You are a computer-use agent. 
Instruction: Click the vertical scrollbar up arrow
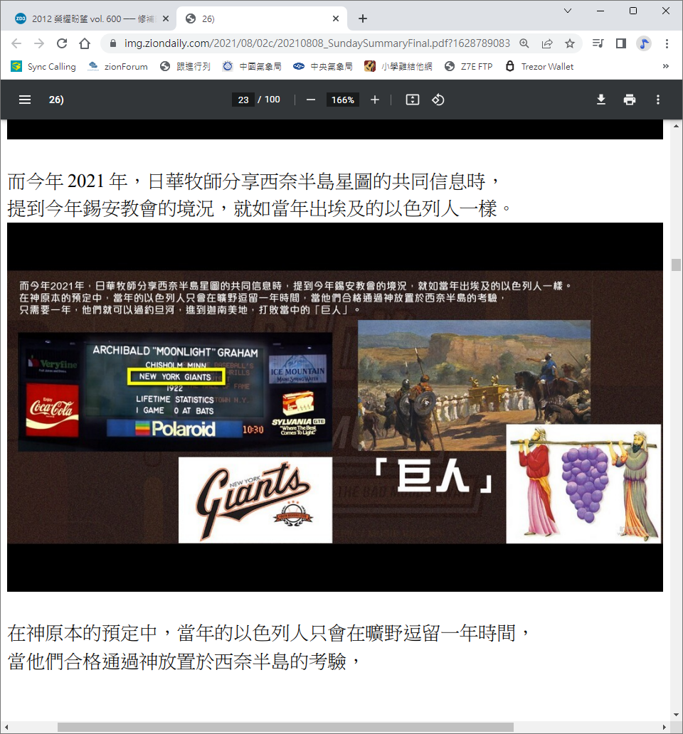tap(676, 125)
